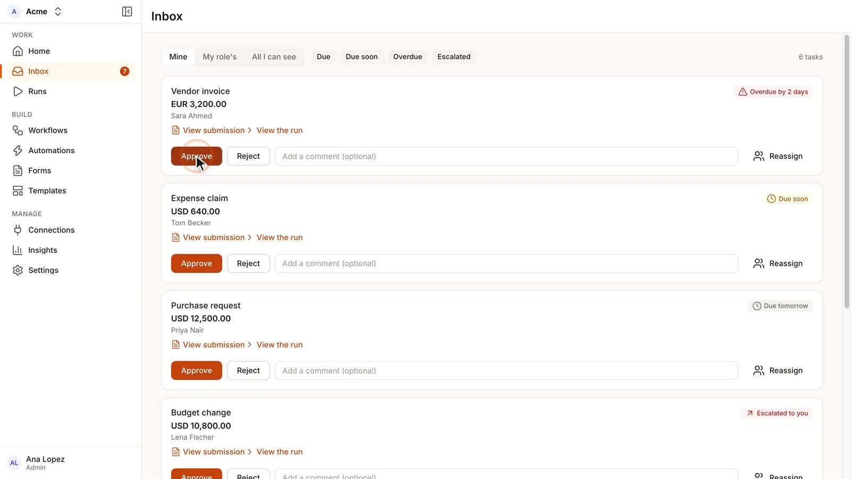Approve the Purchase request task

coord(196,370)
